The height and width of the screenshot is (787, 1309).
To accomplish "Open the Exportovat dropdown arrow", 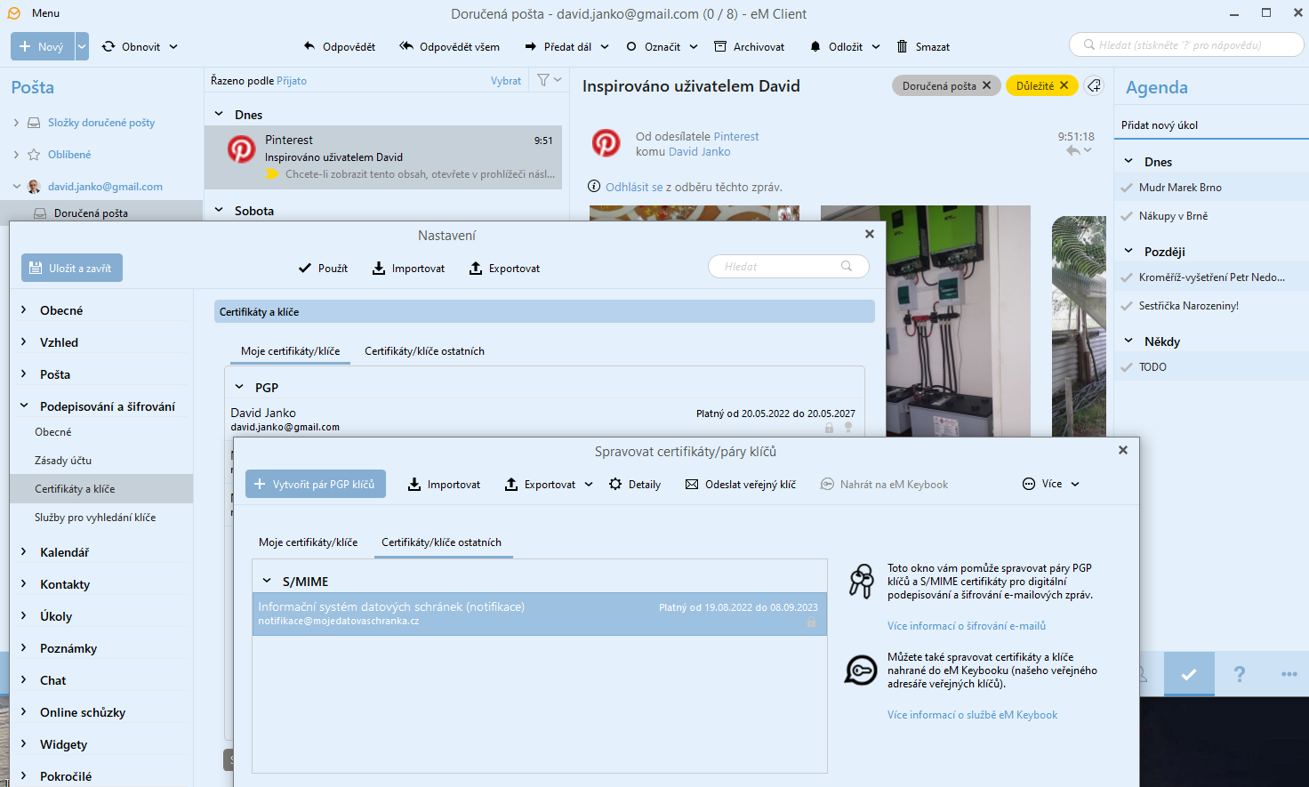I will [x=589, y=484].
